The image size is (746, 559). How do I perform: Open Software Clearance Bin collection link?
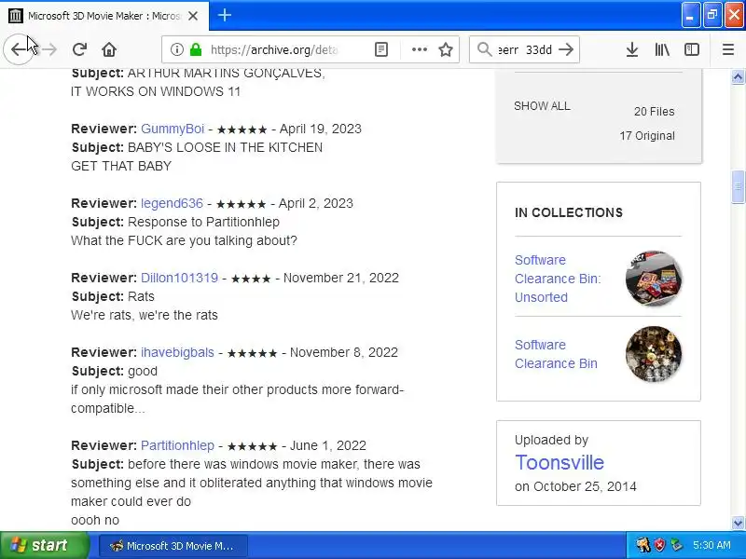556,354
